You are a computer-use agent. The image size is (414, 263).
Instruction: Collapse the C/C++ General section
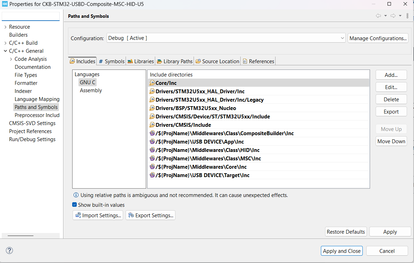[x=6, y=51]
